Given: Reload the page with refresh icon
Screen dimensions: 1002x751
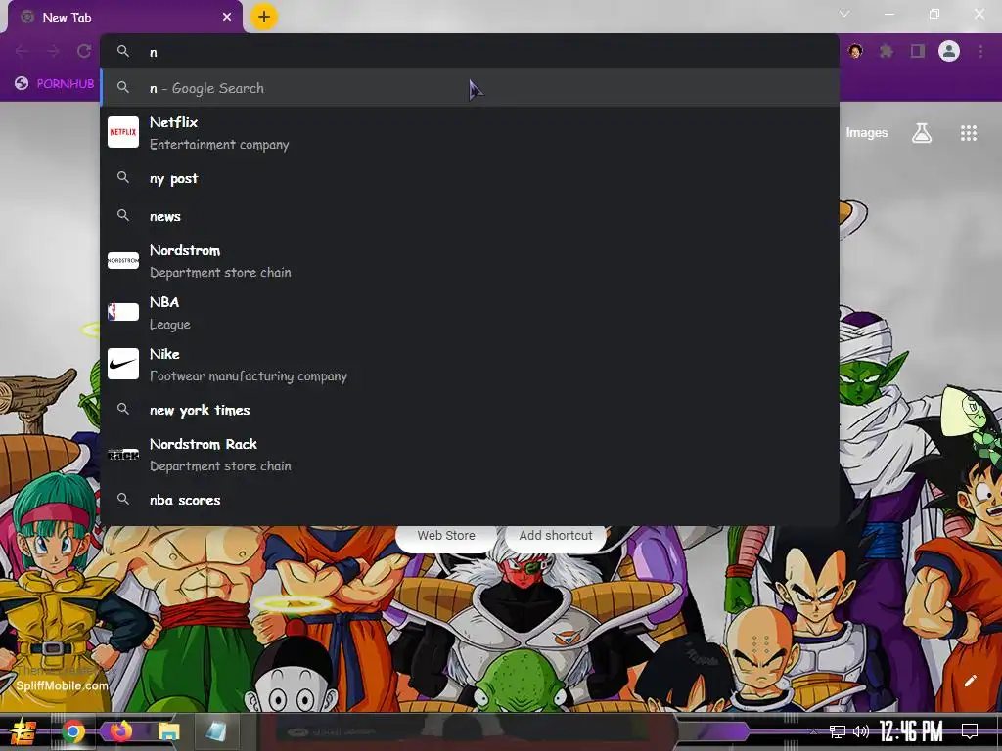Looking at the screenshot, I should 84,51.
